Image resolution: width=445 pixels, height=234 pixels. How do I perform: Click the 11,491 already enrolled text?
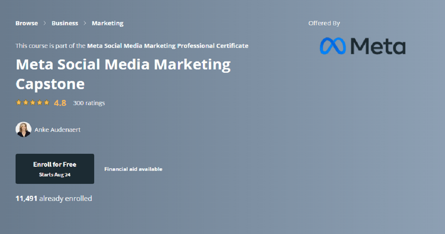pos(54,198)
